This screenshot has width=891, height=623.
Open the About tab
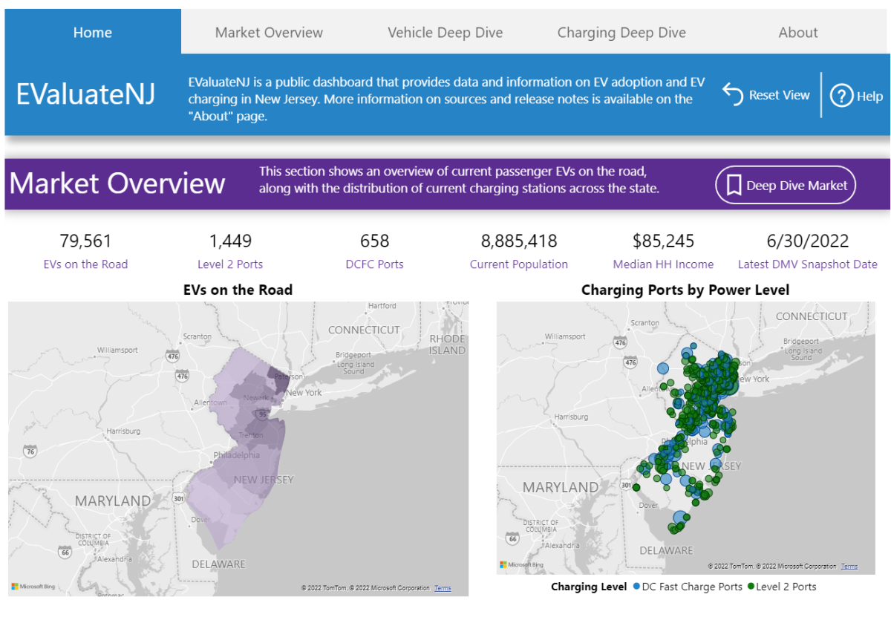tap(798, 33)
